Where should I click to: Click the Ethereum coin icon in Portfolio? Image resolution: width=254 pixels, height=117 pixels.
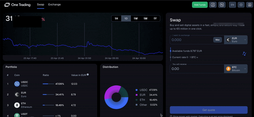point(17,105)
